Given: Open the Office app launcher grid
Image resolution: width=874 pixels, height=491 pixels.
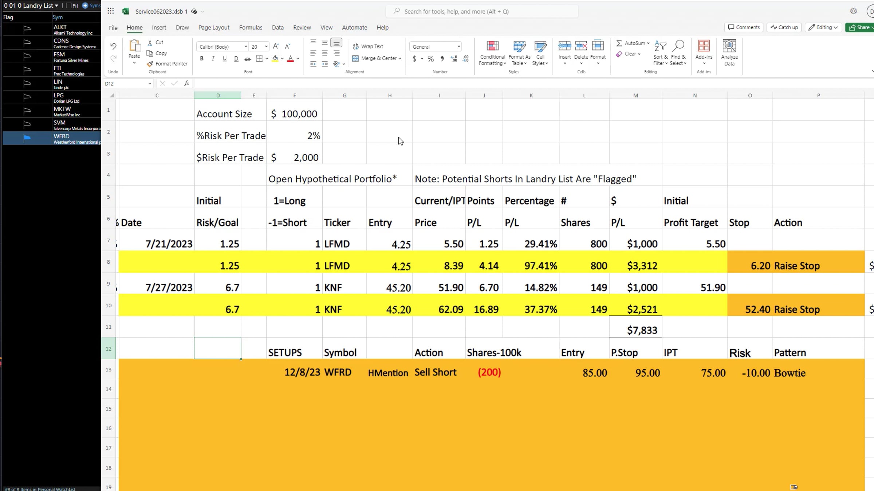Looking at the screenshot, I should click(111, 11).
